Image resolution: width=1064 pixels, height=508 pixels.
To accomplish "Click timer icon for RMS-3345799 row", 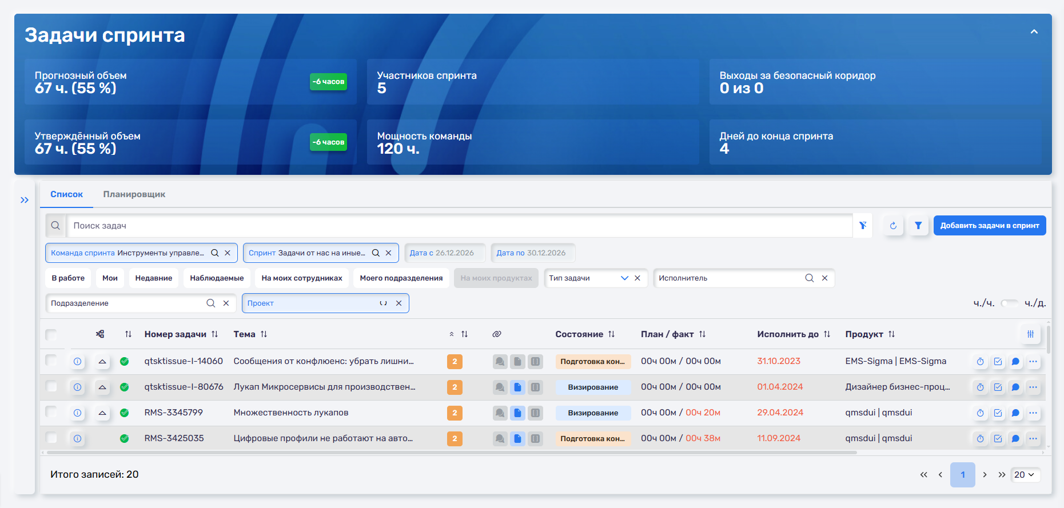I will (980, 413).
